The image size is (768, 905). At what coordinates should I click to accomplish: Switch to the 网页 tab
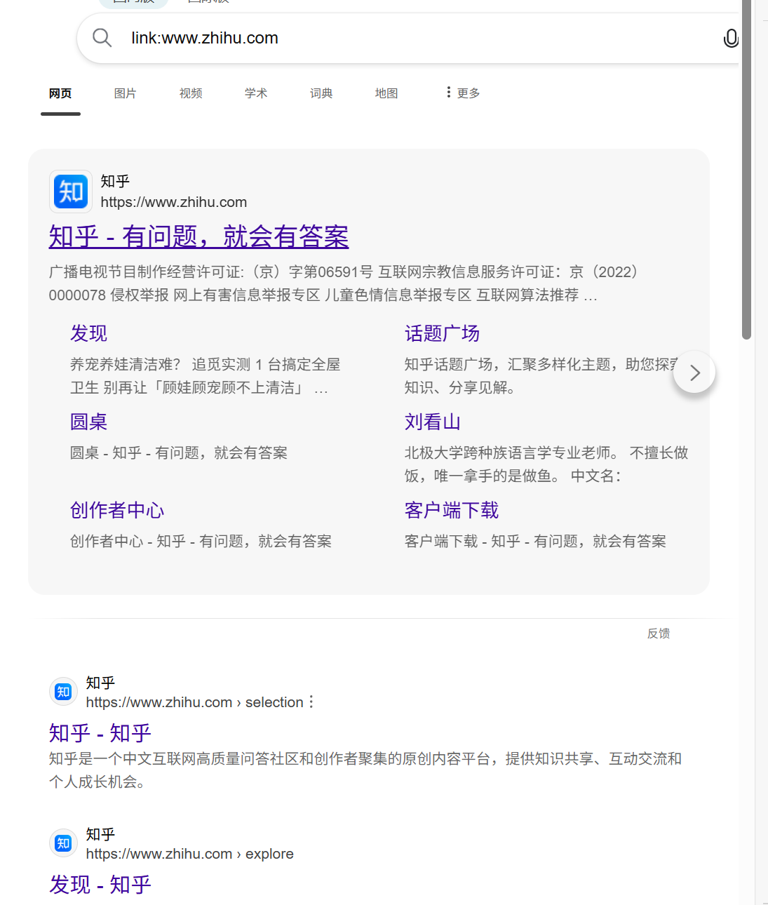(60, 93)
